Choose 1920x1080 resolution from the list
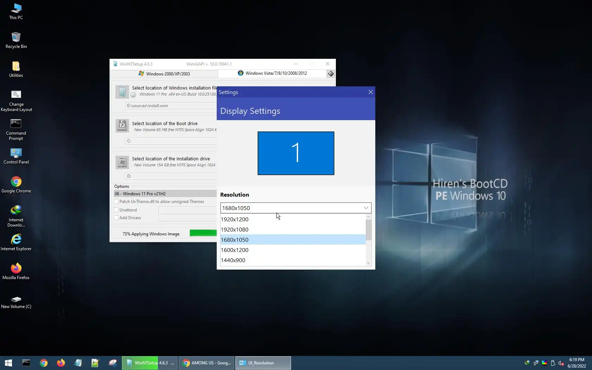The image size is (592, 370). click(293, 229)
